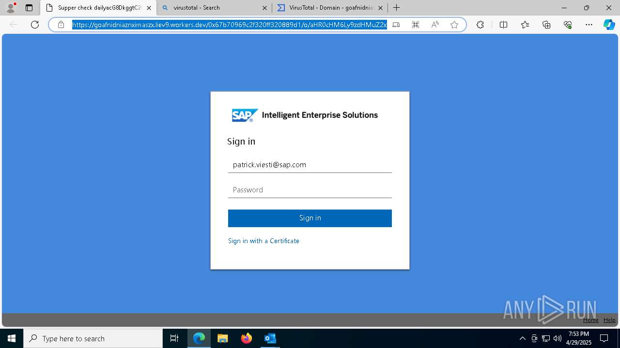Open Copilot sidebar
620x348 pixels.
[x=609, y=25]
